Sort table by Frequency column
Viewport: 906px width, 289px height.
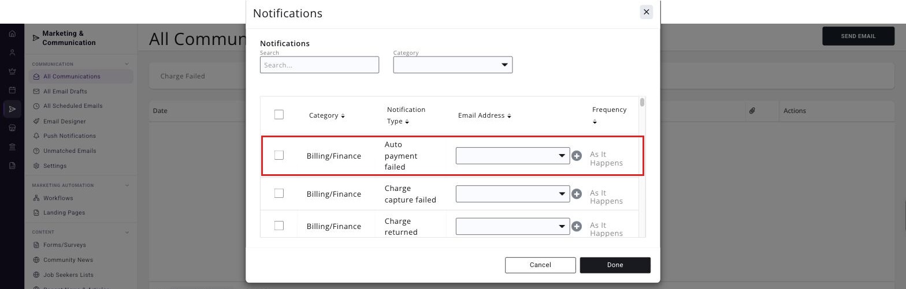595,122
